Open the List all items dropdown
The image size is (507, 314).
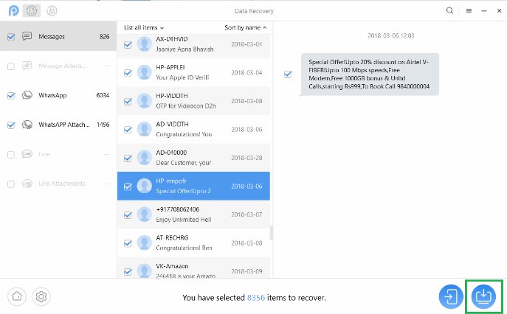coord(144,28)
